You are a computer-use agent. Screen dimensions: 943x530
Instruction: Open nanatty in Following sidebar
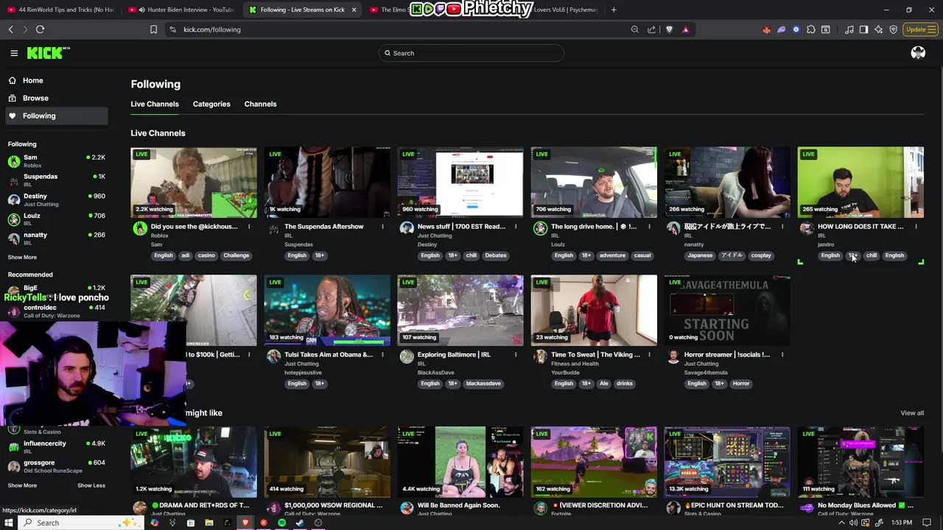[57, 238]
